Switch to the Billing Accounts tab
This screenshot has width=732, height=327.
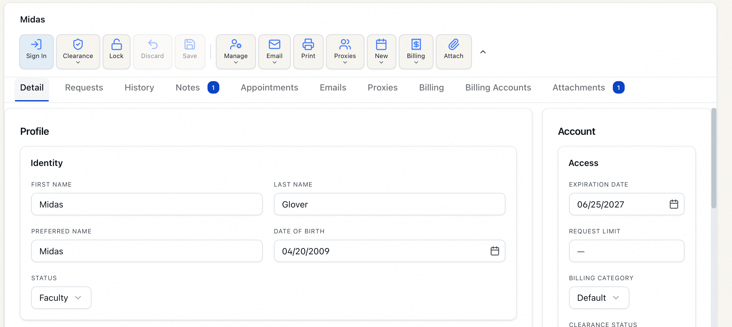(x=498, y=88)
